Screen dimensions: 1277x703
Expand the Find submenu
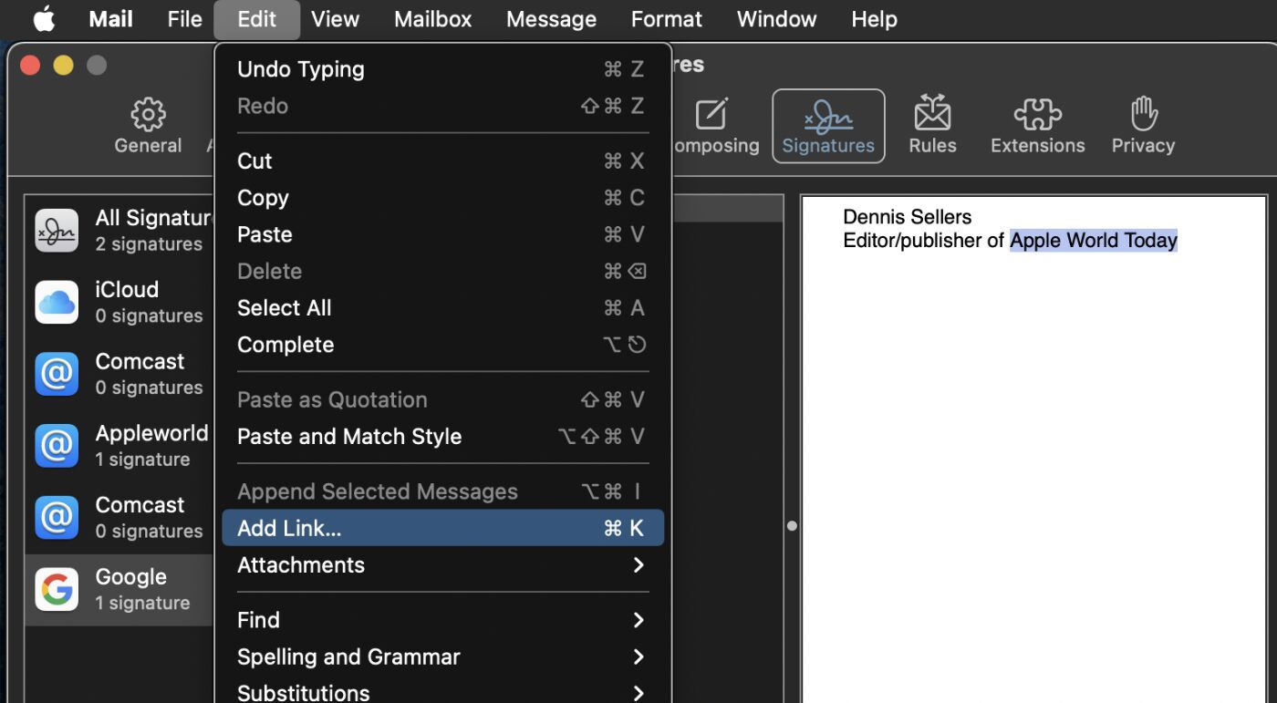(x=442, y=620)
